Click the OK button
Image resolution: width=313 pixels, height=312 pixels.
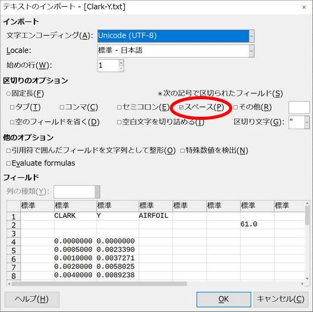[223, 299]
